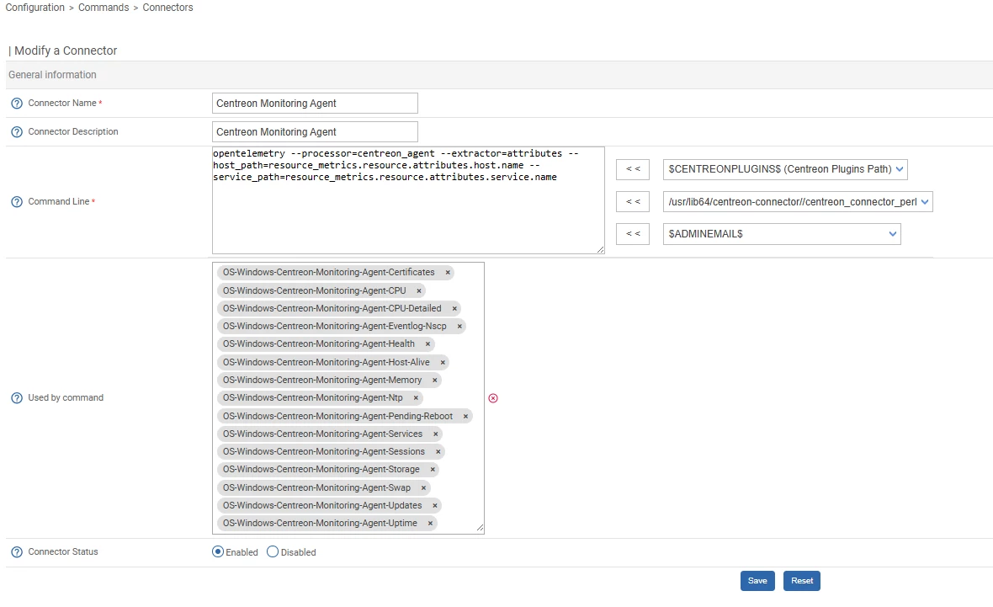993x607 pixels.
Task: Remove OS-Windows-Centreon-Monitoring-Agent-Health tag
Action: pyautogui.click(x=427, y=344)
